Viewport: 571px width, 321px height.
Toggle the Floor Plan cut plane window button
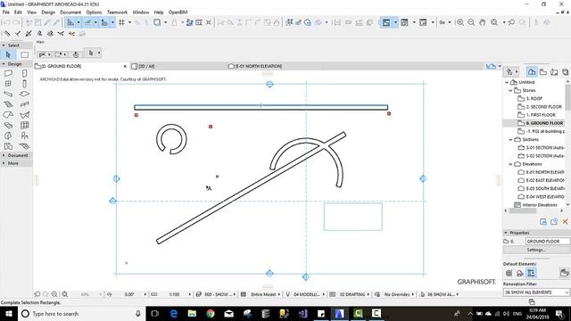[x=386, y=22]
